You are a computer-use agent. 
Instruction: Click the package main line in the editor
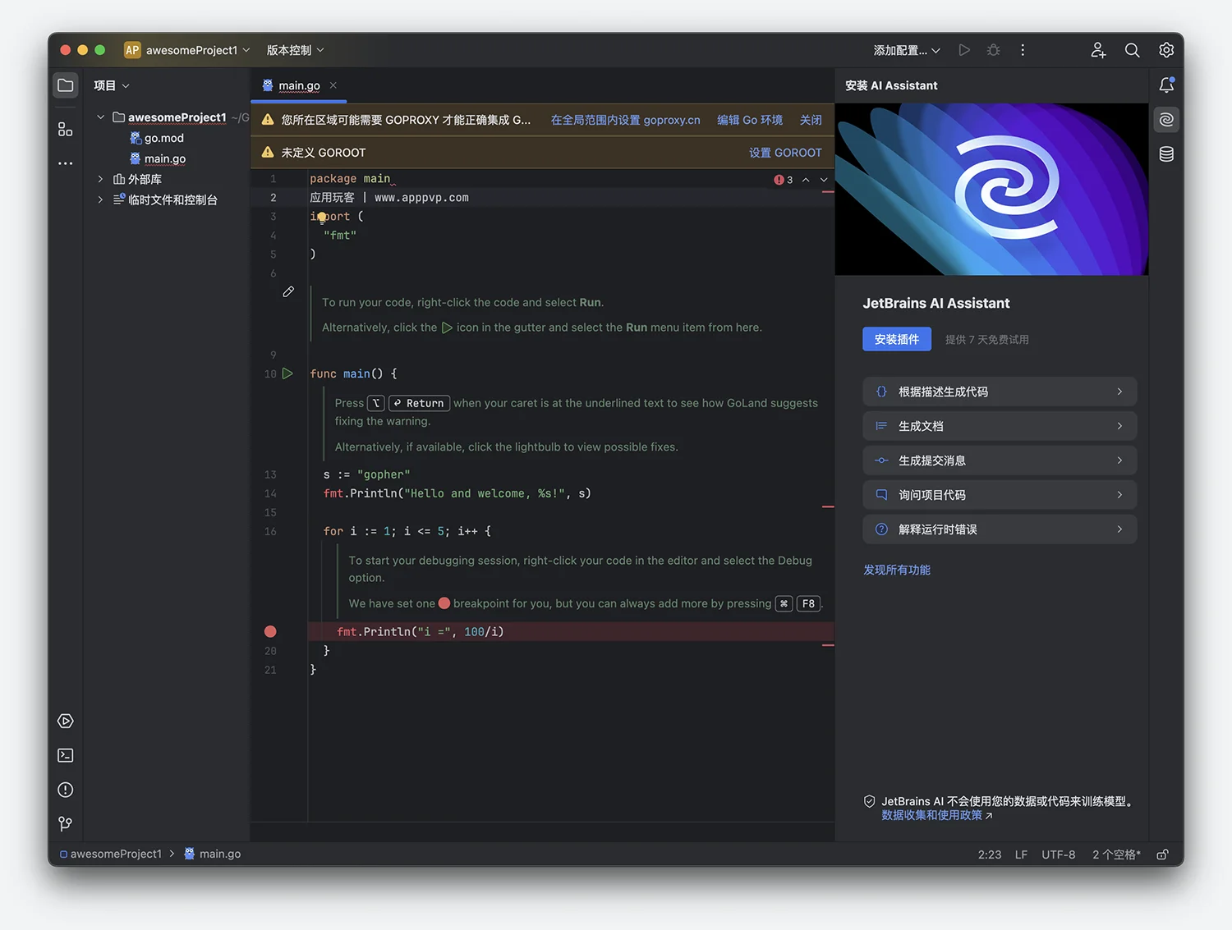(x=350, y=179)
